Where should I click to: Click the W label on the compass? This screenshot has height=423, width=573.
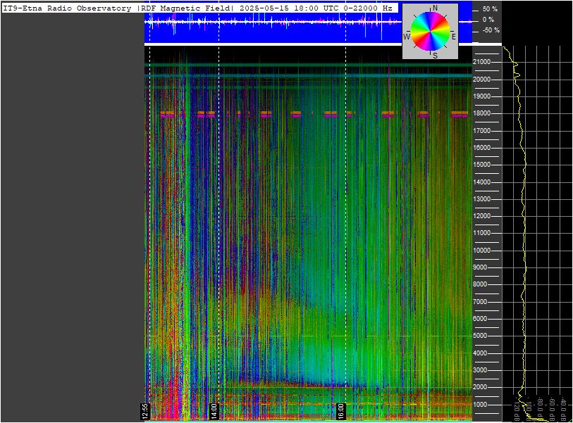[407, 37]
